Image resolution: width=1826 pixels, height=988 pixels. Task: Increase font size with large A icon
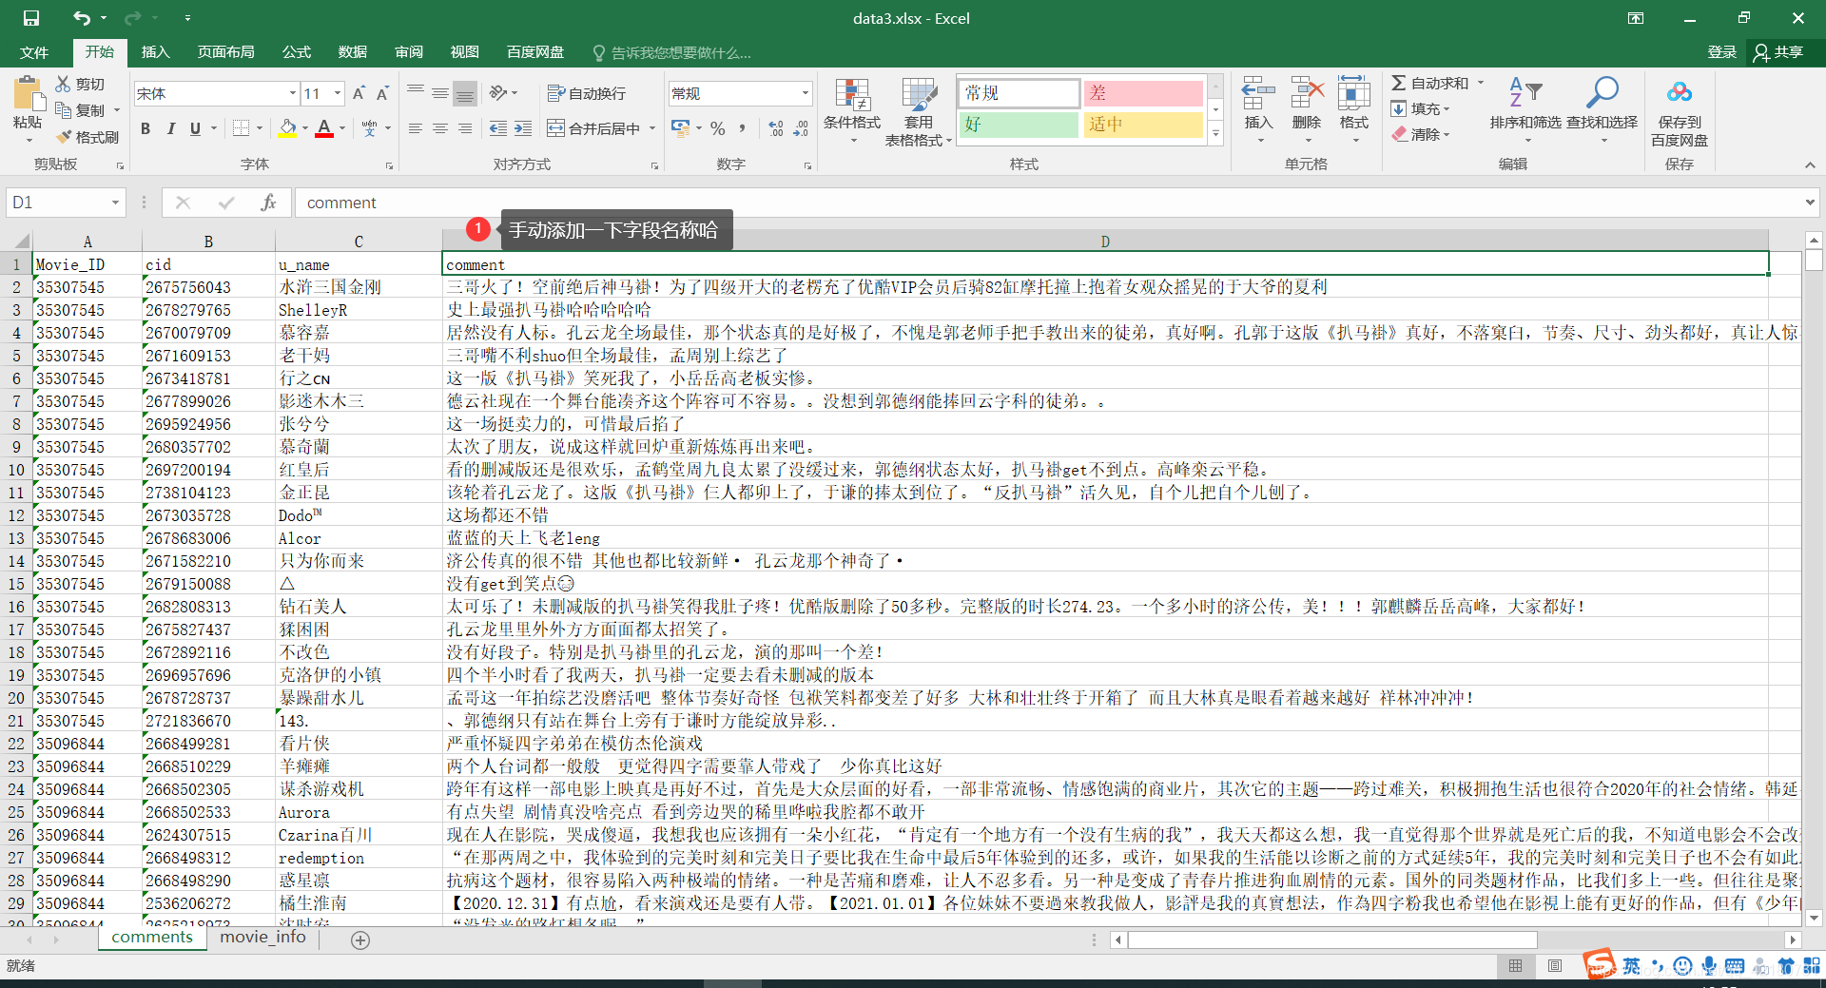pyautogui.click(x=359, y=93)
